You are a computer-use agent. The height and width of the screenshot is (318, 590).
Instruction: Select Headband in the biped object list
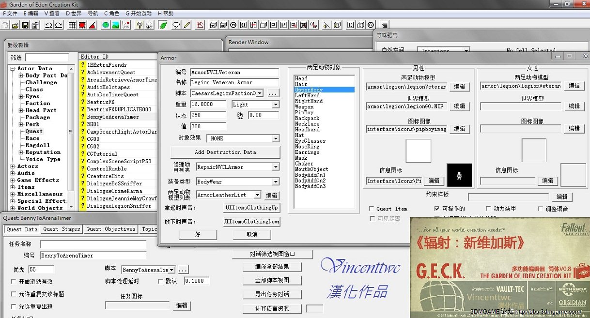click(x=307, y=130)
